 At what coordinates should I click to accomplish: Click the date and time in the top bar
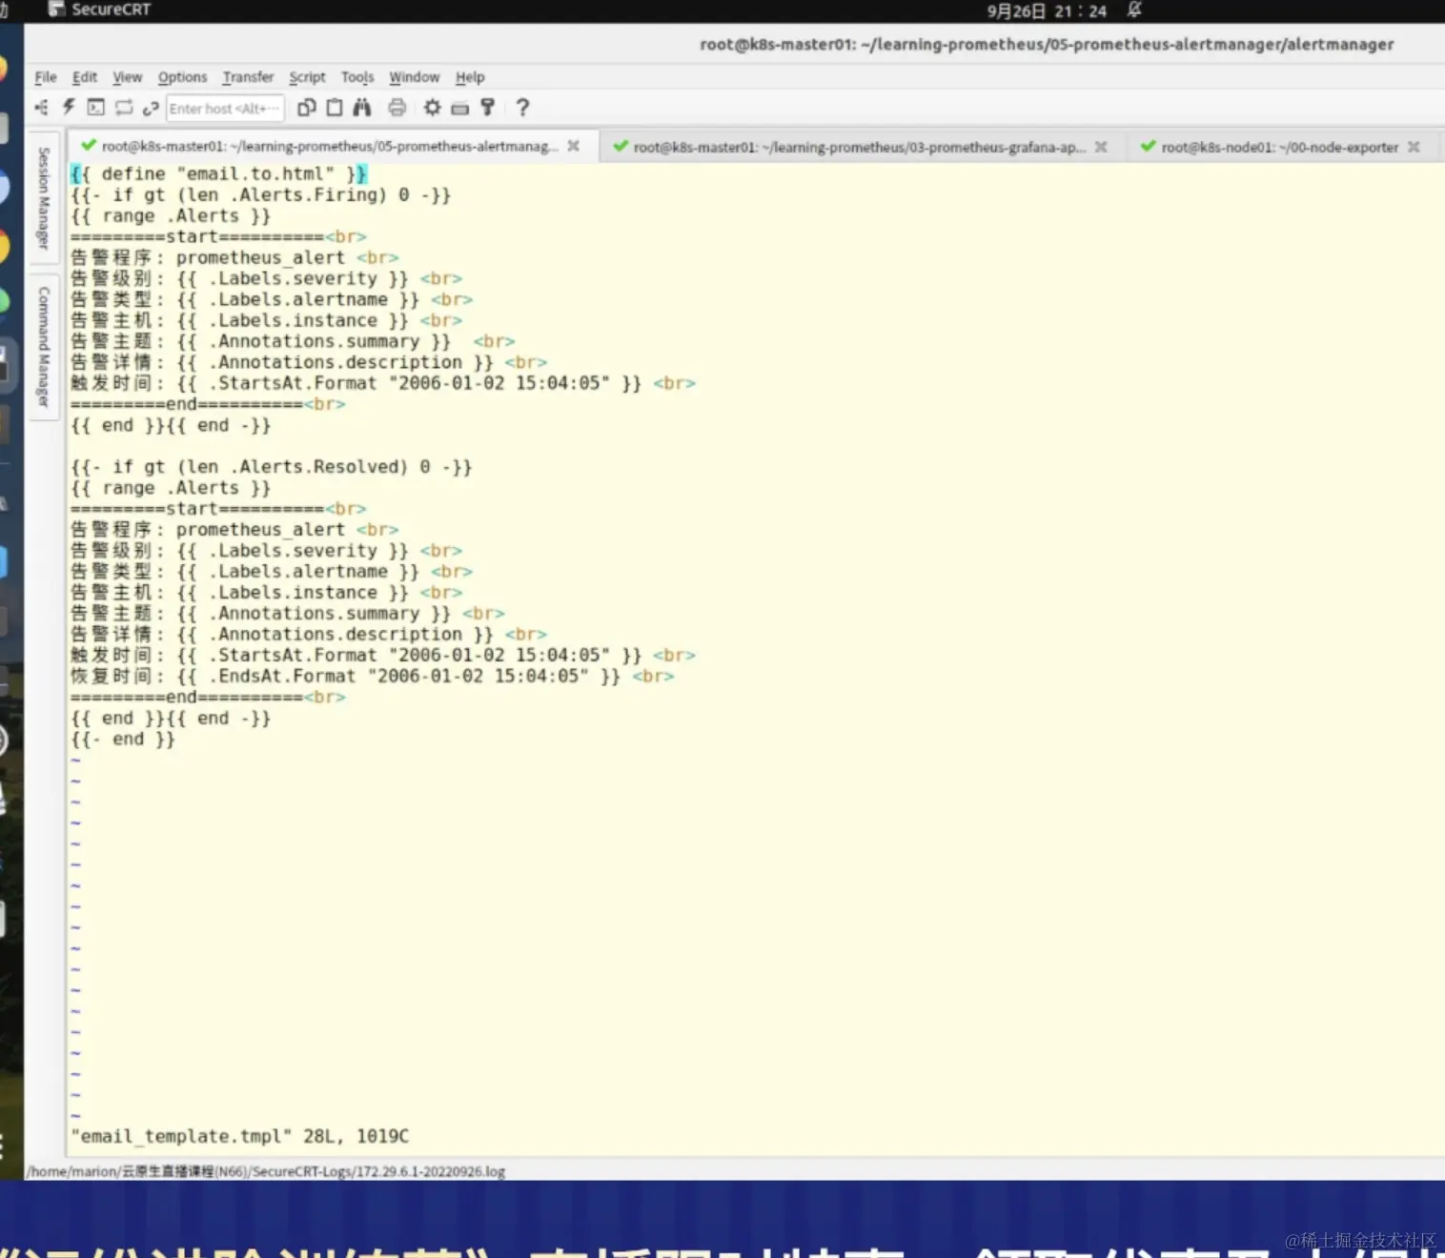point(1047,11)
